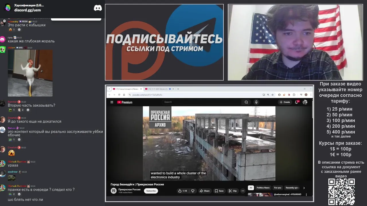This screenshot has width=367, height=206.
Task: Open the uebermarginal recommended video thumbnail
Action: pos(260,195)
